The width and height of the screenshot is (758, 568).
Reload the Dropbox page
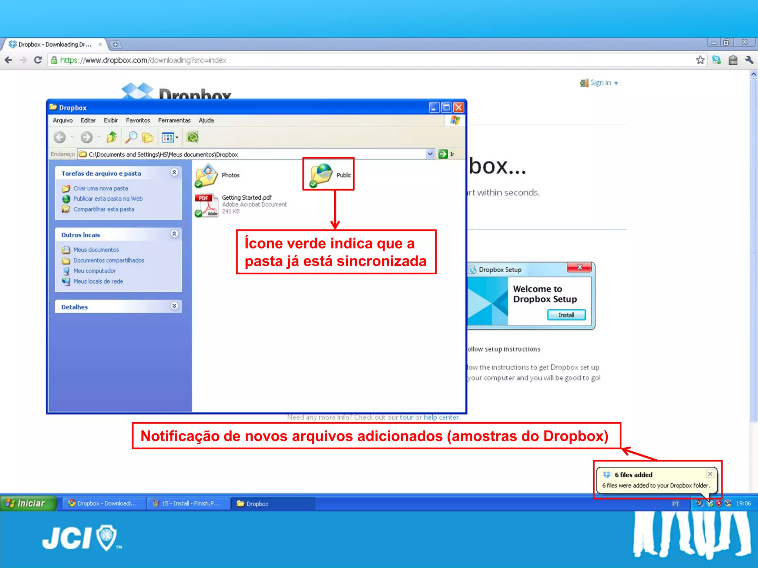(x=38, y=60)
